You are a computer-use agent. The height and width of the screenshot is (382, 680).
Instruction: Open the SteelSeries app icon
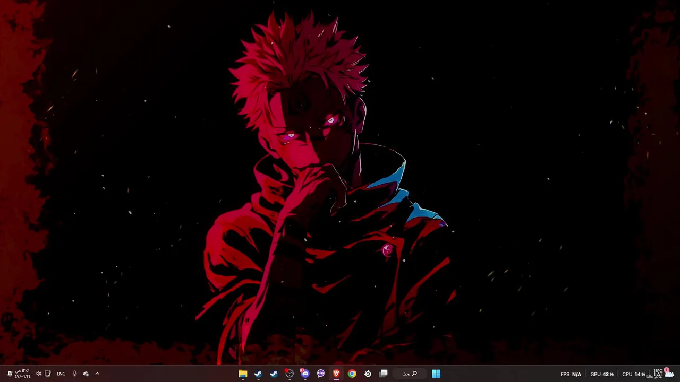click(x=368, y=374)
